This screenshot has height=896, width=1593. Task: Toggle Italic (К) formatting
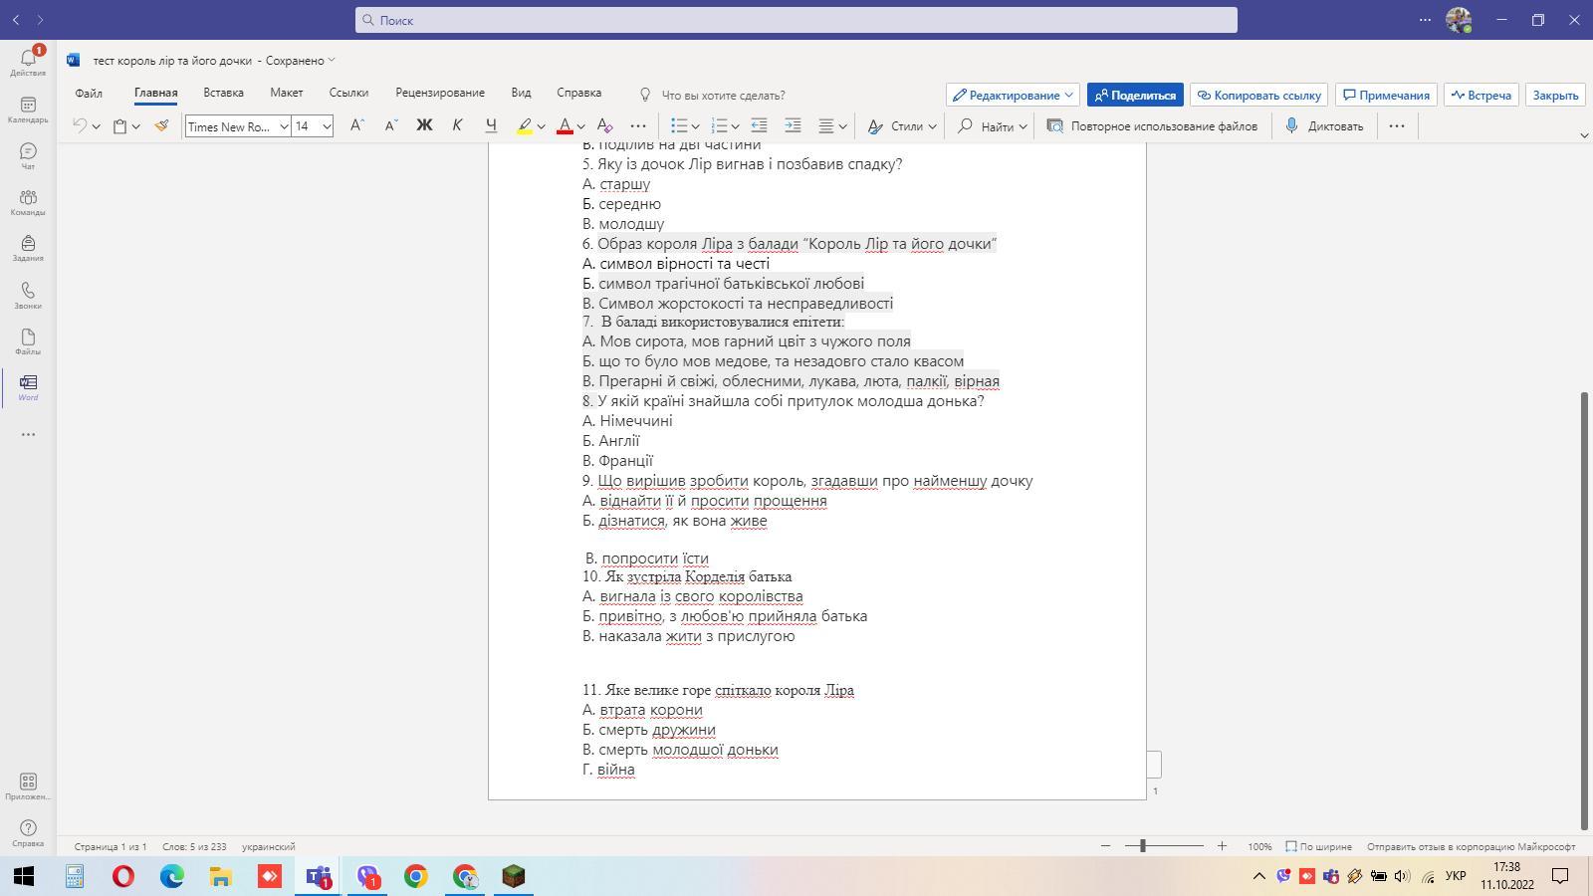pyautogui.click(x=457, y=125)
